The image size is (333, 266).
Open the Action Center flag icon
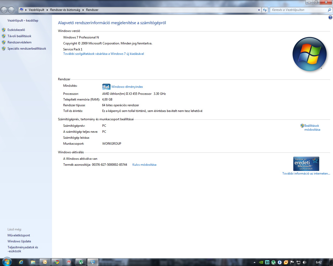pyautogui.click(x=292, y=262)
